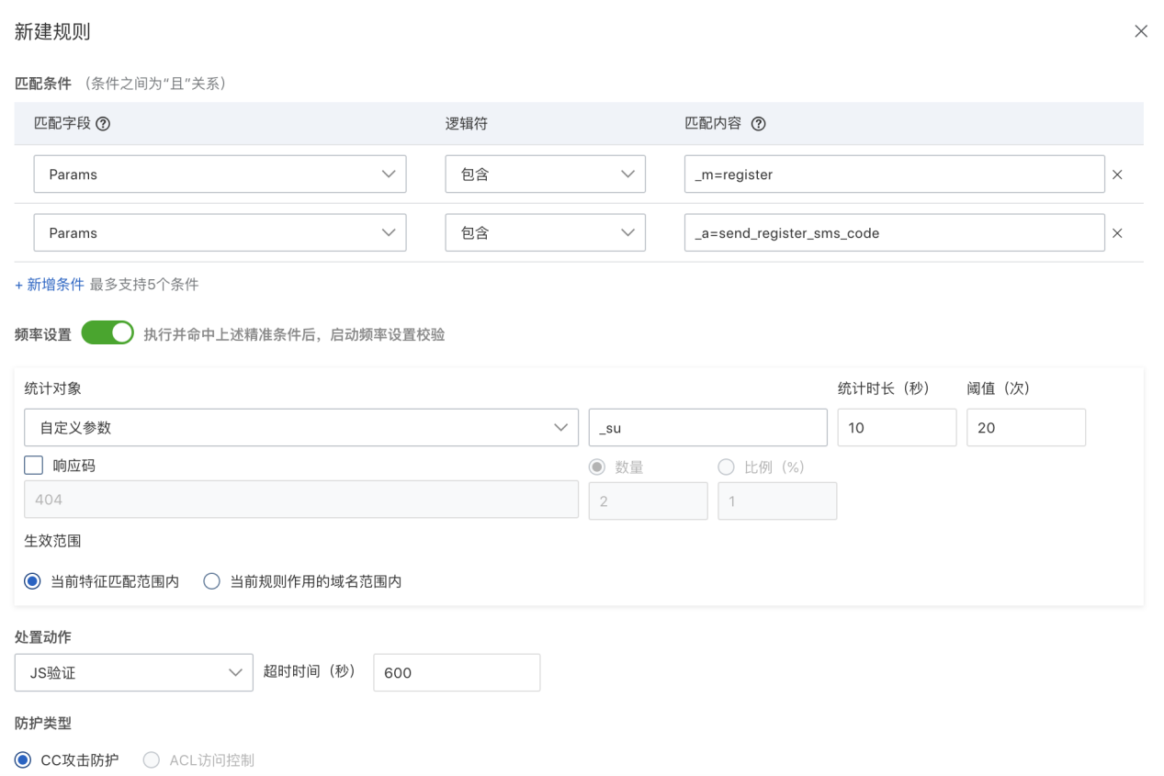1164x776 pixels.
Task: Expand the 自定义参数 statistics object dropdown
Action: click(301, 428)
